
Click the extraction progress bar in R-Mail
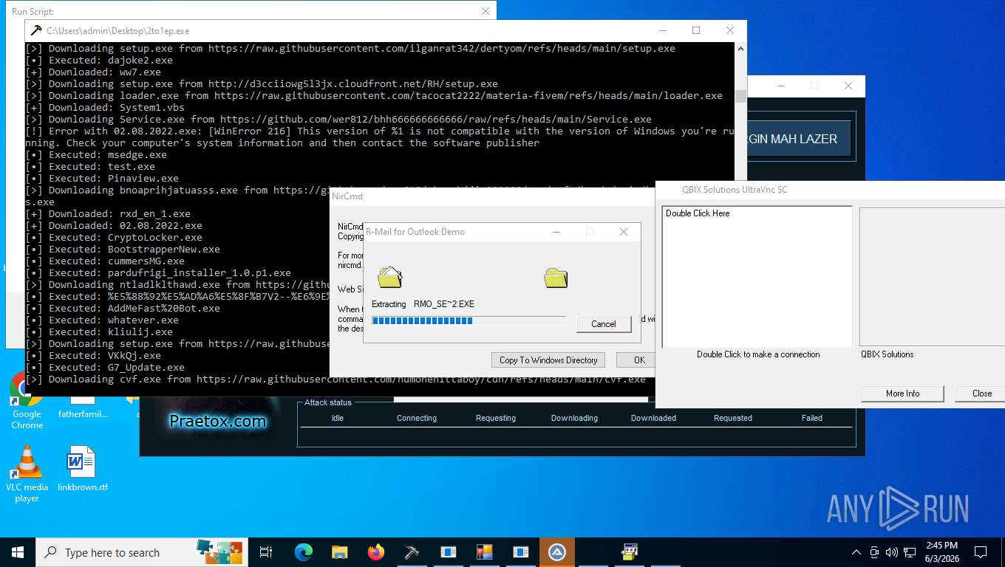(469, 320)
